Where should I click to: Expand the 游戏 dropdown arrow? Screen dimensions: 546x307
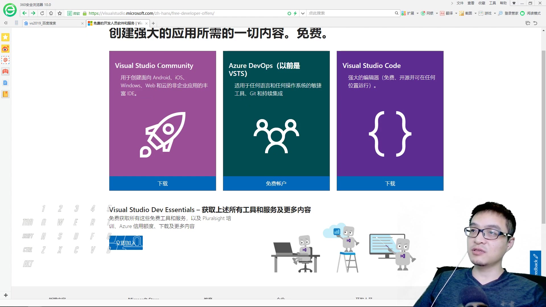(495, 13)
